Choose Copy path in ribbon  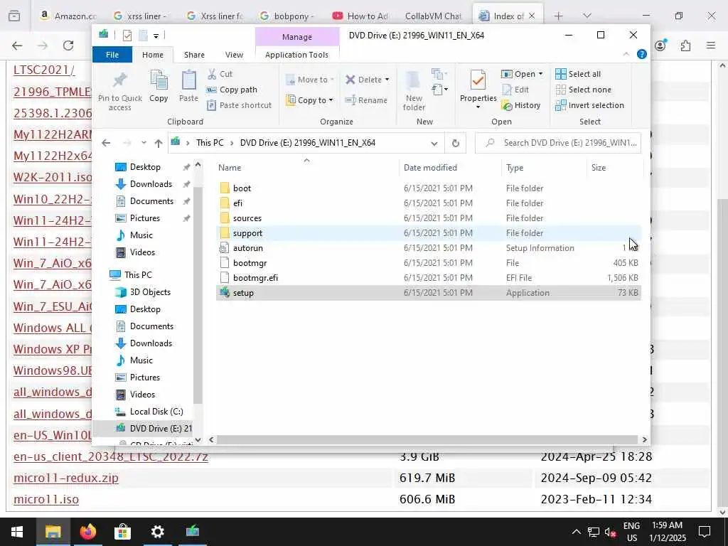pos(232,90)
